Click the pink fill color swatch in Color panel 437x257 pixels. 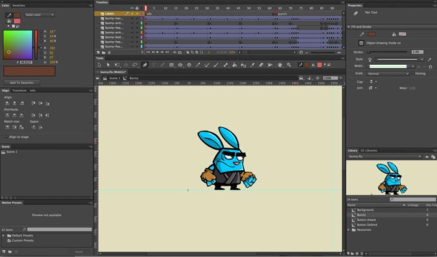(x=17, y=21)
